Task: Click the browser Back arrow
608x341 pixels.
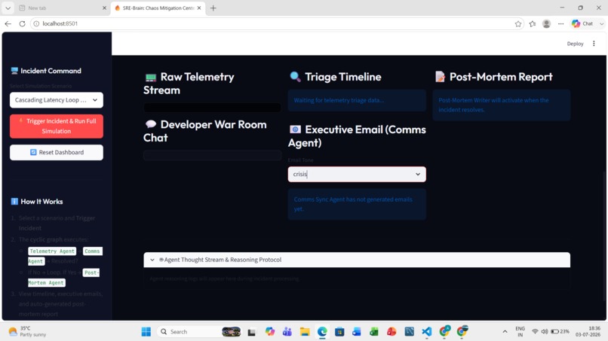Action: click(x=8, y=23)
